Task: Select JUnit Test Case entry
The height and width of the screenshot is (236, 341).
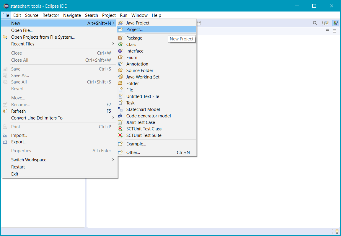Action: 156,122
